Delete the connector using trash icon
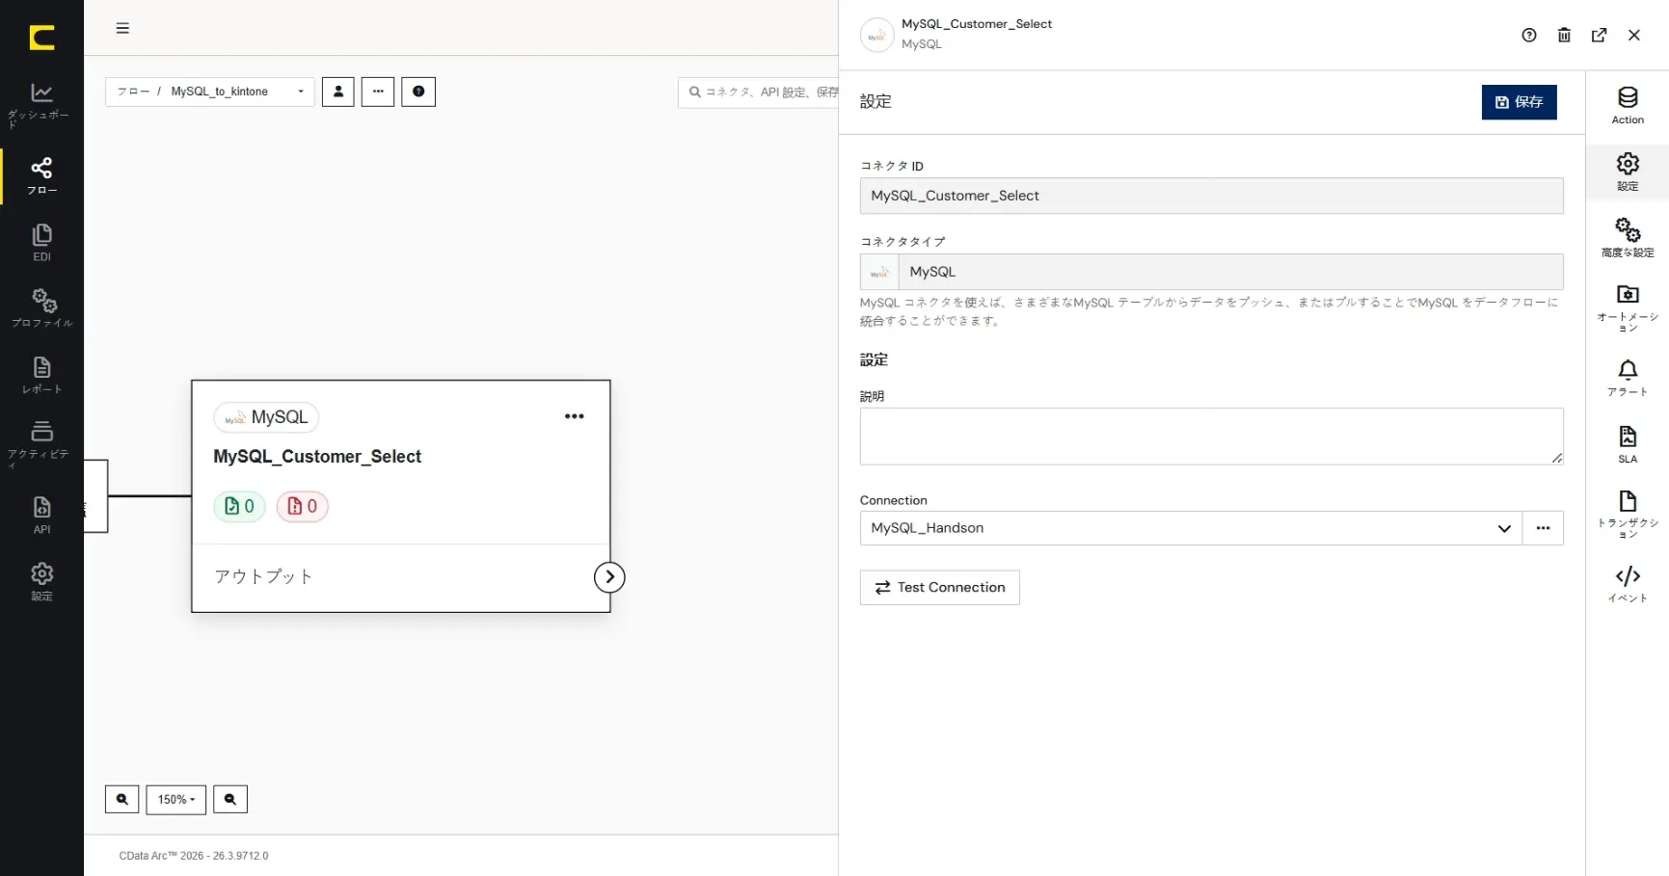The height and width of the screenshot is (876, 1669). 1564,35
